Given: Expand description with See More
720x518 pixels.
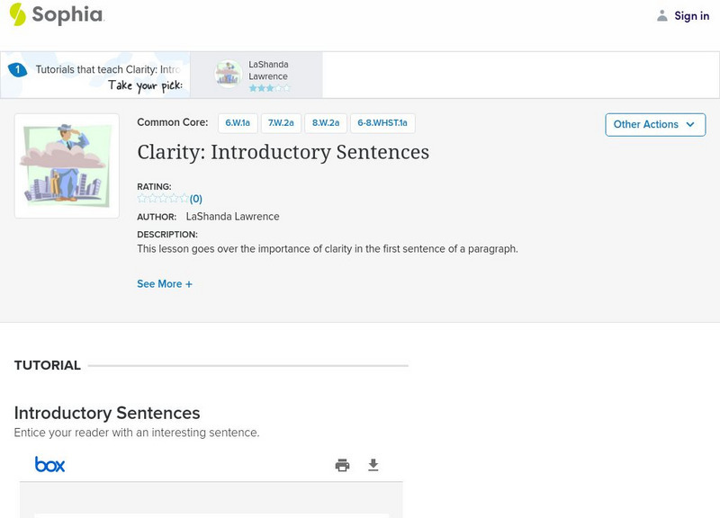Looking at the screenshot, I should (159, 284).
